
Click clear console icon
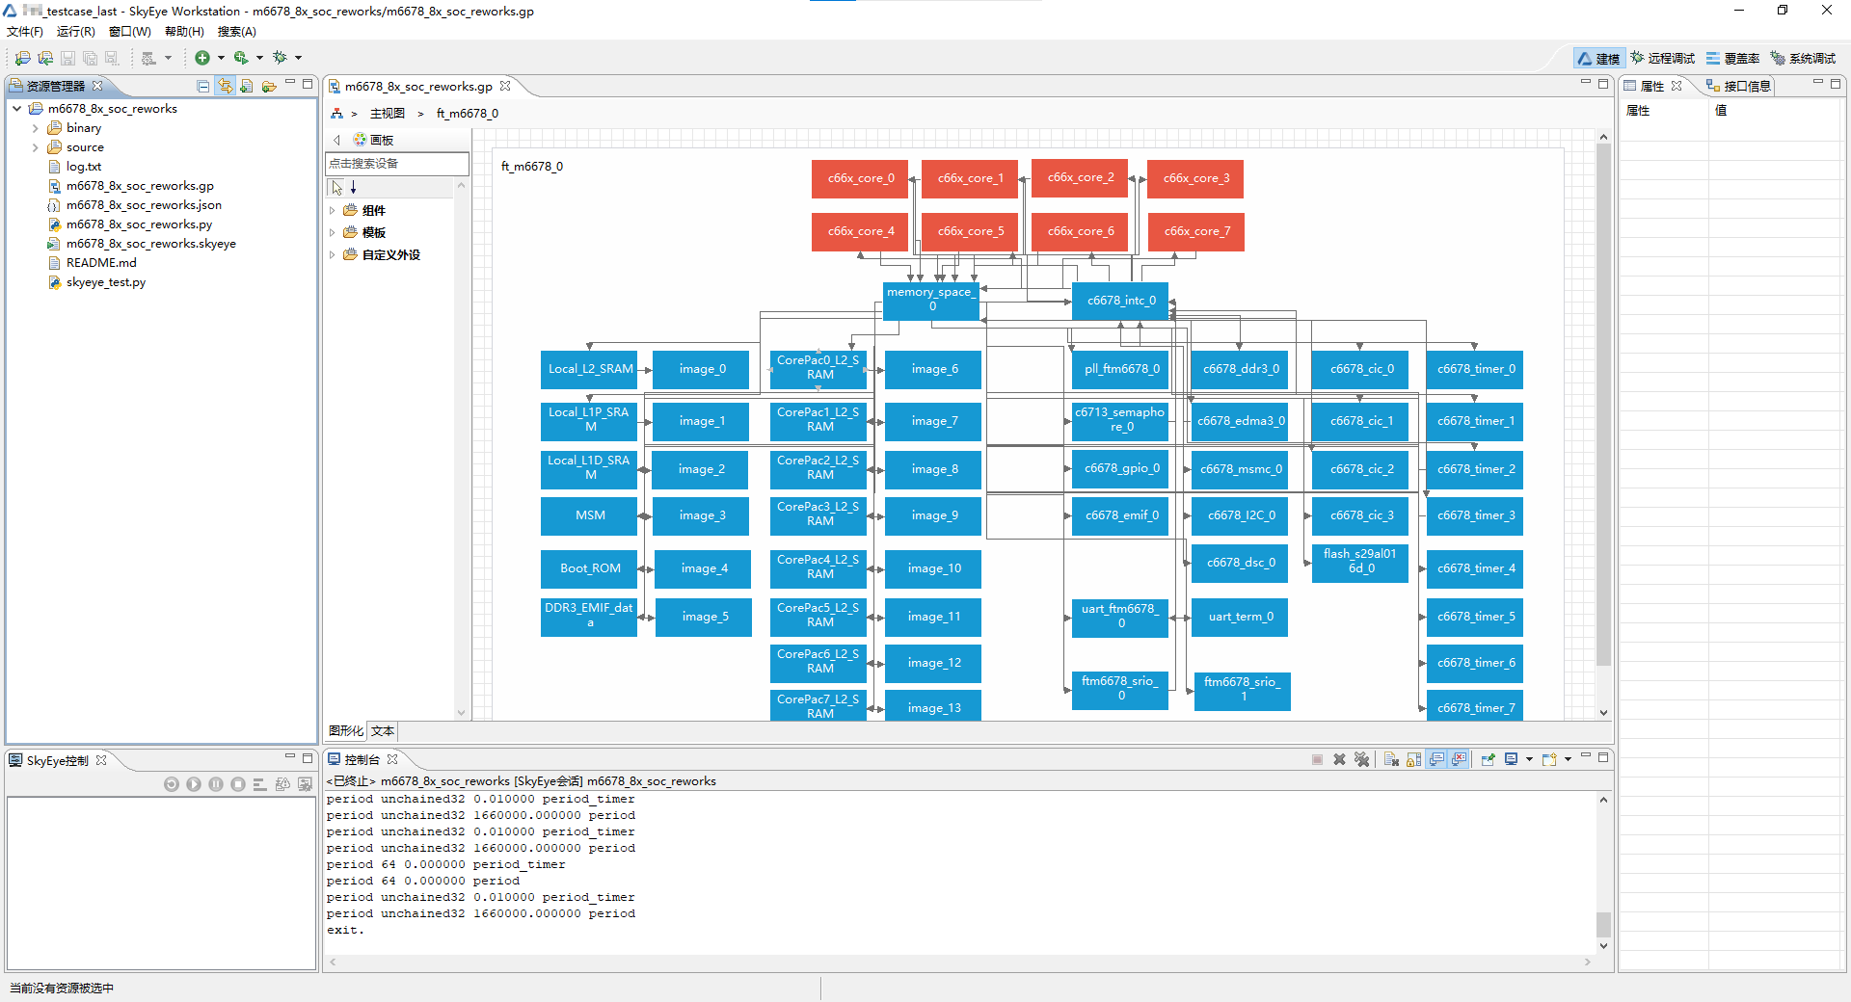pyautogui.click(x=1391, y=759)
